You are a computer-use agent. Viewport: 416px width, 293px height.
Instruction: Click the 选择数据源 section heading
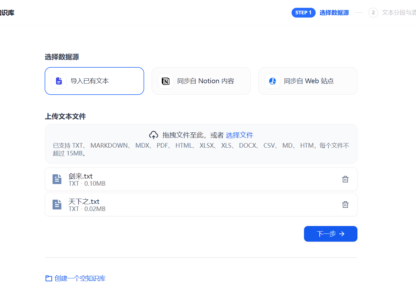[x=62, y=57]
